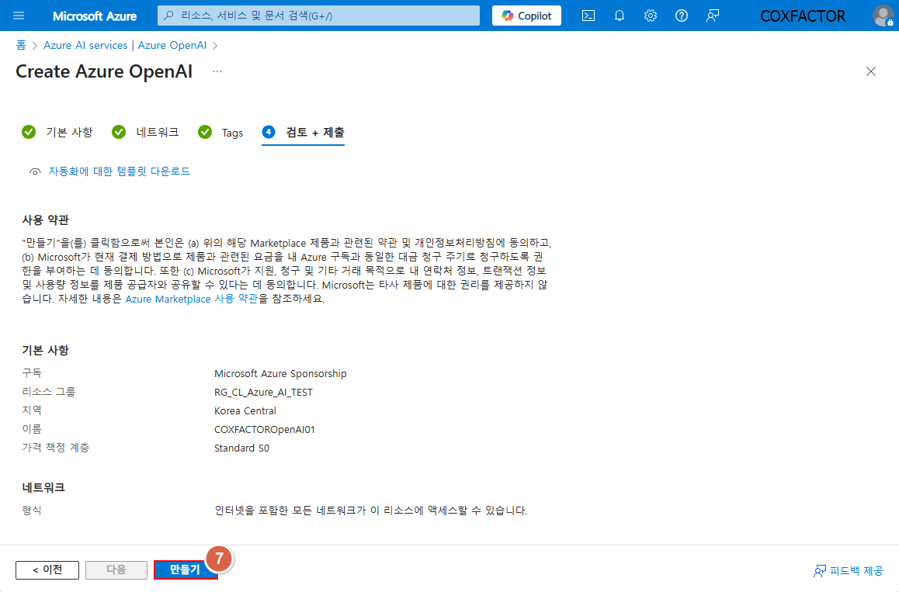
Task: Click the Microsoft Azure logo text
Action: point(95,16)
